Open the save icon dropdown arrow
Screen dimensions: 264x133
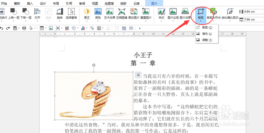[19, 28]
